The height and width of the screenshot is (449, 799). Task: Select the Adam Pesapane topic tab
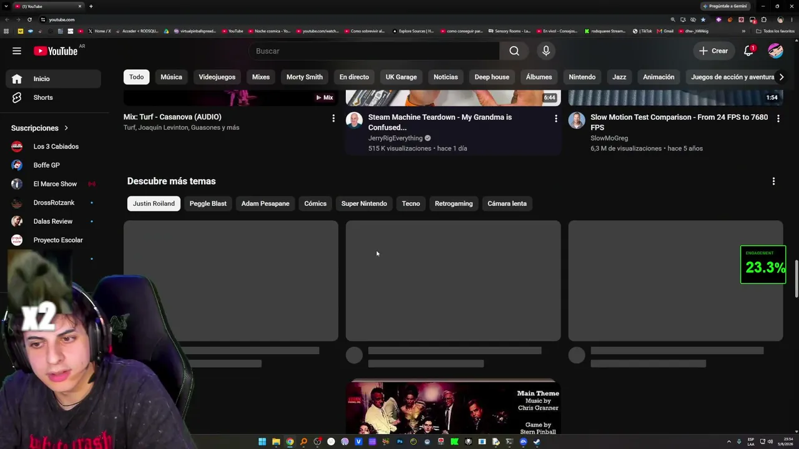[265, 204]
